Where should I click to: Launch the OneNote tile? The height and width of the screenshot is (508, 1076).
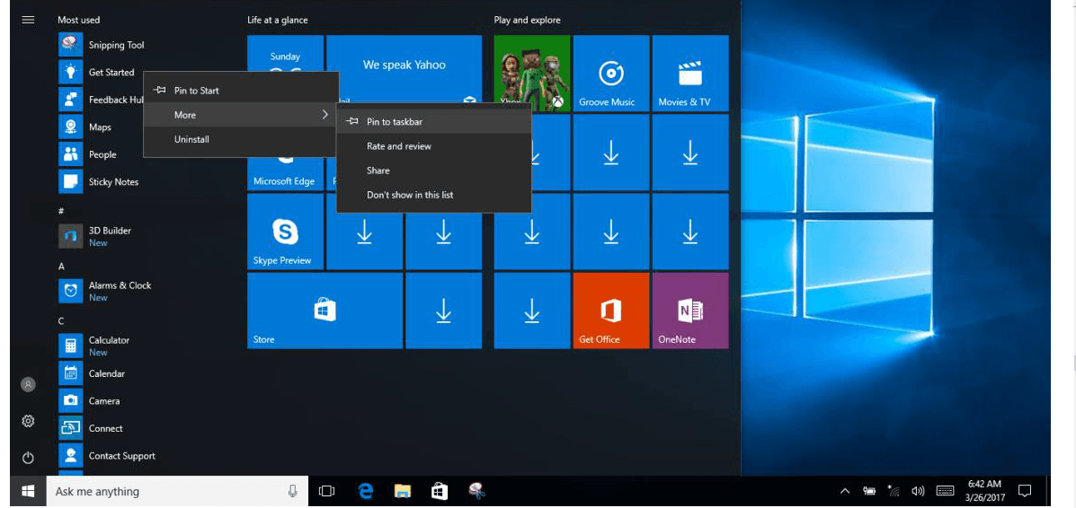(689, 311)
